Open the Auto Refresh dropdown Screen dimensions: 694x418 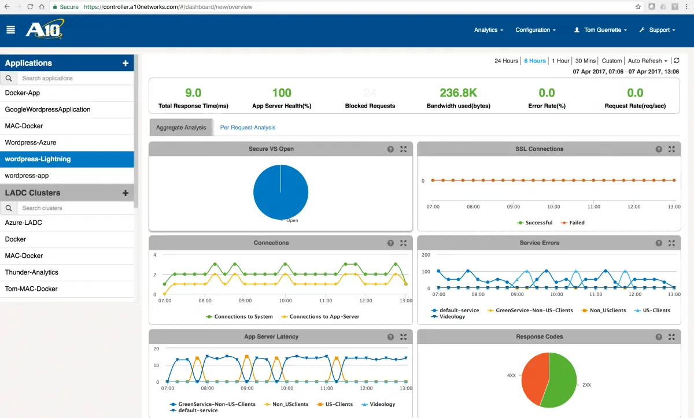(647, 61)
